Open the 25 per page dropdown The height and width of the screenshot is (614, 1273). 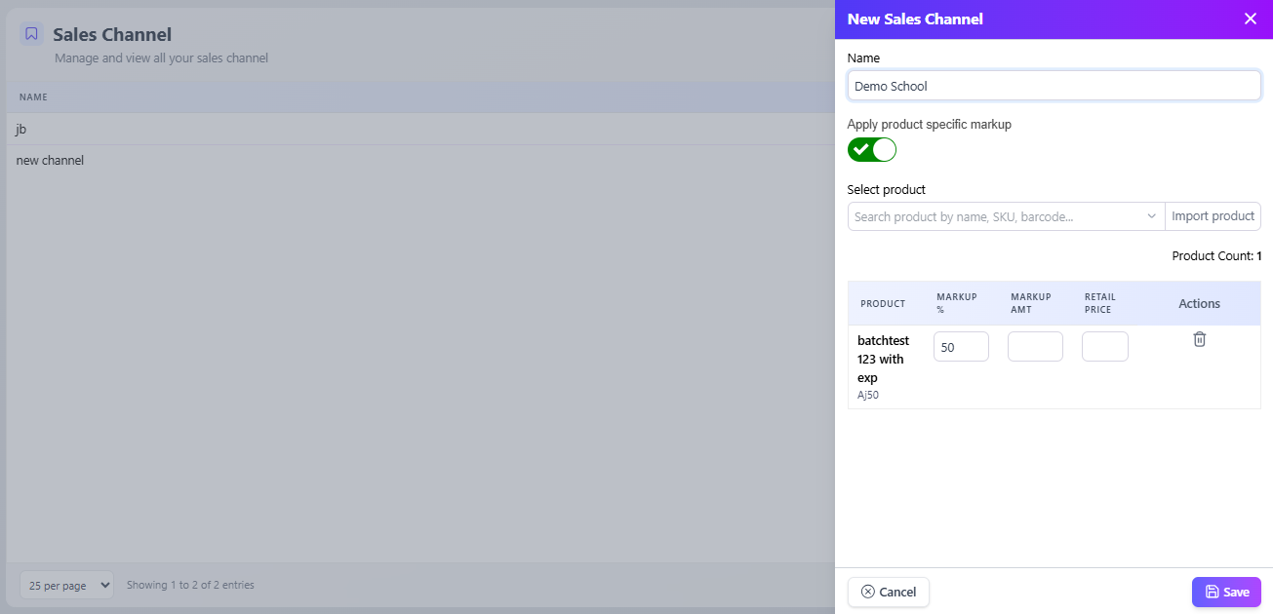pyautogui.click(x=66, y=585)
